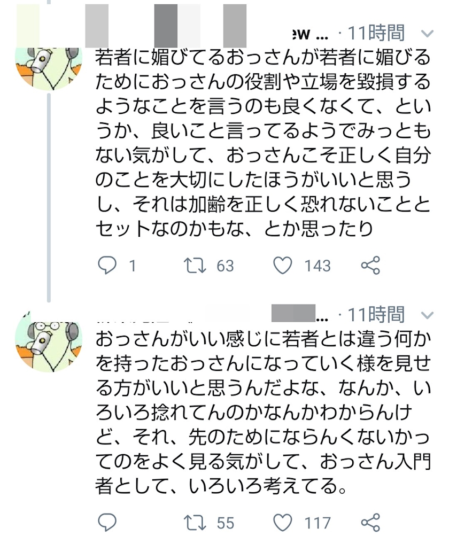The height and width of the screenshot is (544, 449).
Task: Reply to the second tweet
Action: 107,523
